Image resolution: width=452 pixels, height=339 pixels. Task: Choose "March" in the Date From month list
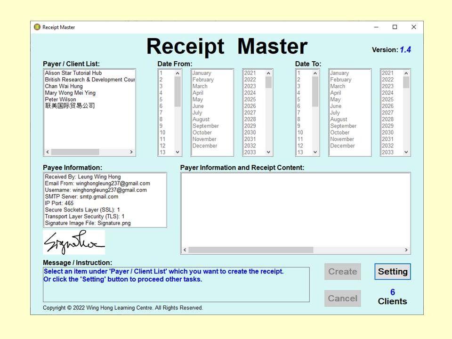click(x=201, y=86)
